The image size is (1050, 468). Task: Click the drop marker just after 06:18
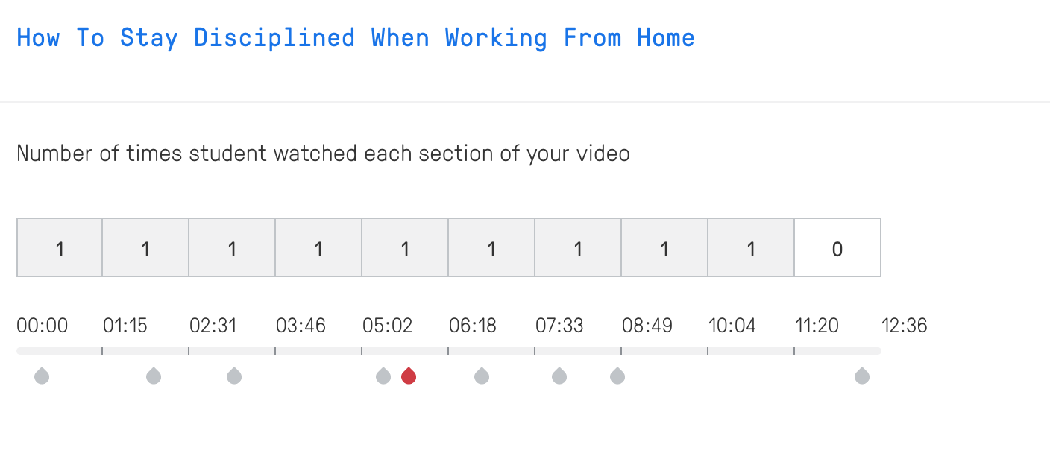(482, 376)
